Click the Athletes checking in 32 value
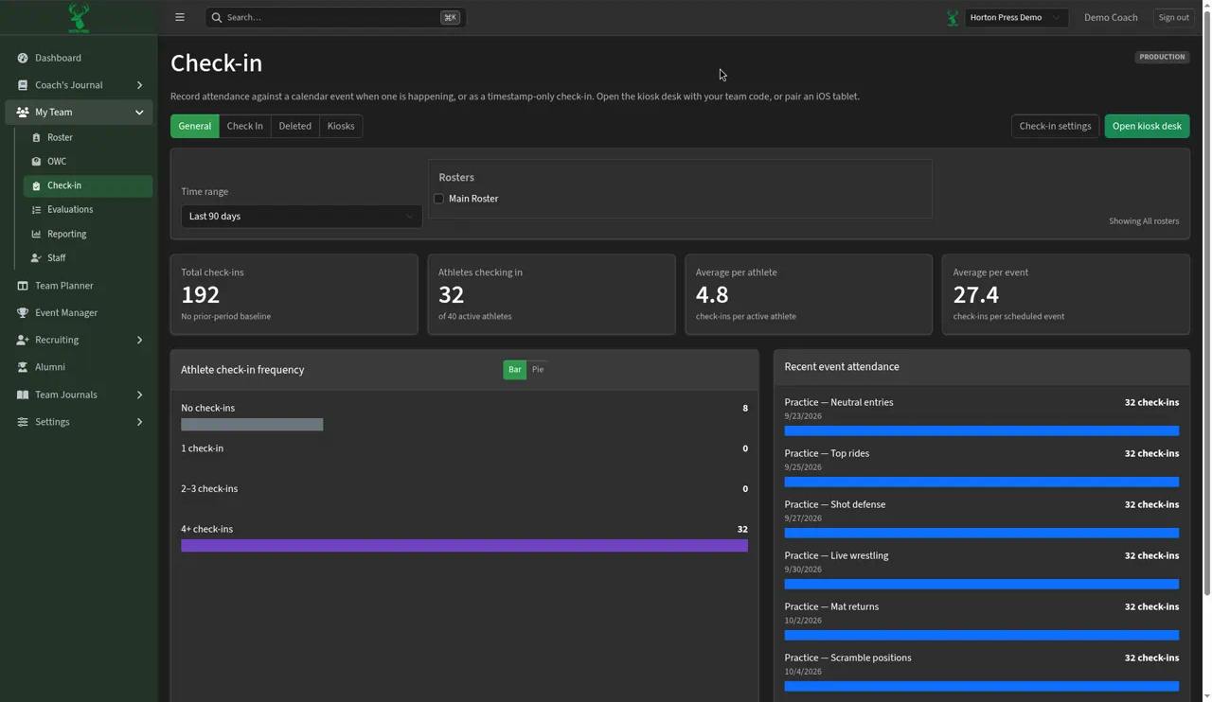Screen dimensions: 1212x702 point(451,295)
